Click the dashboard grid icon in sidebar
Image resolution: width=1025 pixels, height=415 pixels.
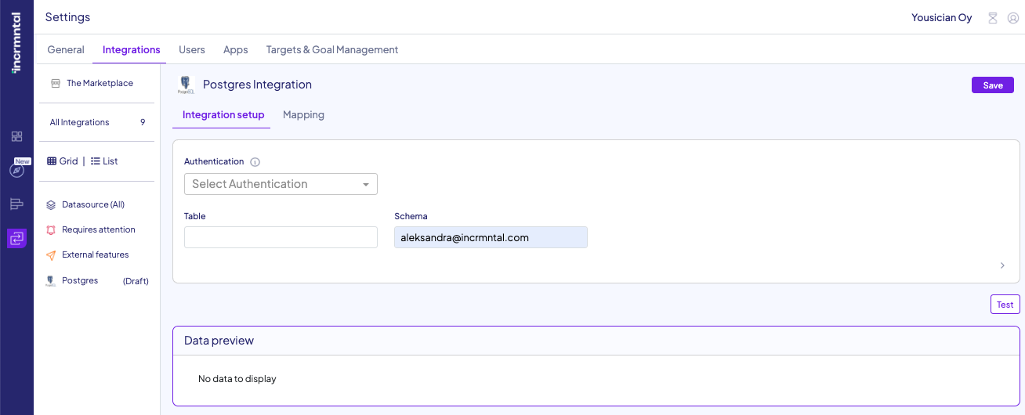click(x=16, y=137)
